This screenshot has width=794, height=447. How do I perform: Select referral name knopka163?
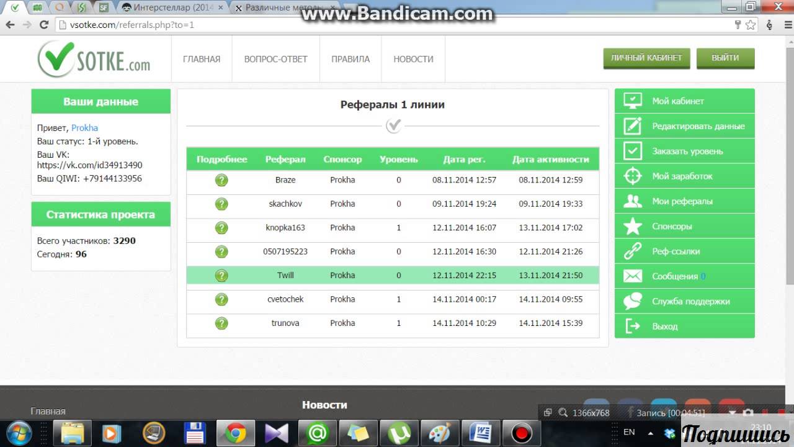[285, 227]
